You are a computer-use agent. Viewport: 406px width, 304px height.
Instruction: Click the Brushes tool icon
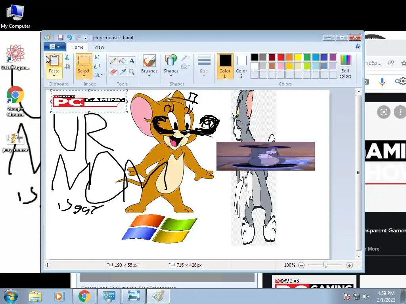point(149,61)
